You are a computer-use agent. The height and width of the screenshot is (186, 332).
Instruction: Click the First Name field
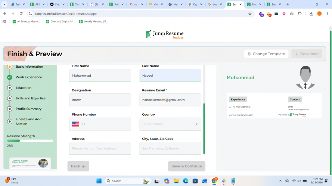(100, 76)
